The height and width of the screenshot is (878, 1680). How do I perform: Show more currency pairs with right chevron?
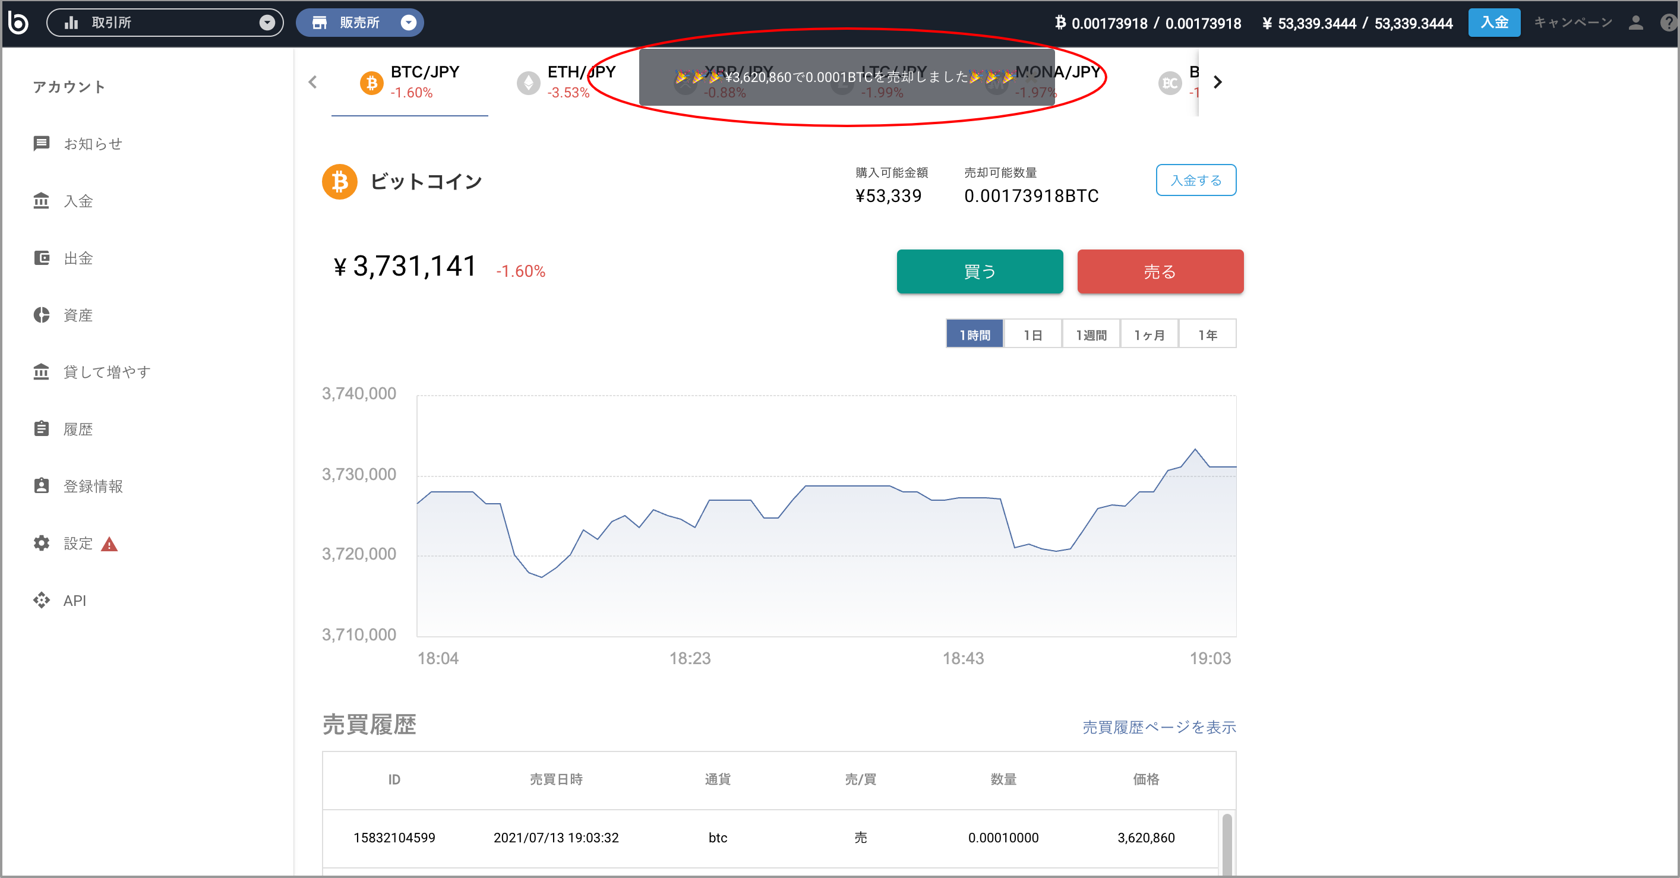[x=1217, y=82]
